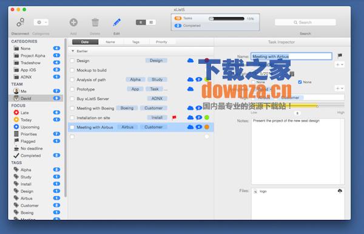Check the Meeting with Airbus checkbox
364x234 pixels.
click(x=72, y=128)
